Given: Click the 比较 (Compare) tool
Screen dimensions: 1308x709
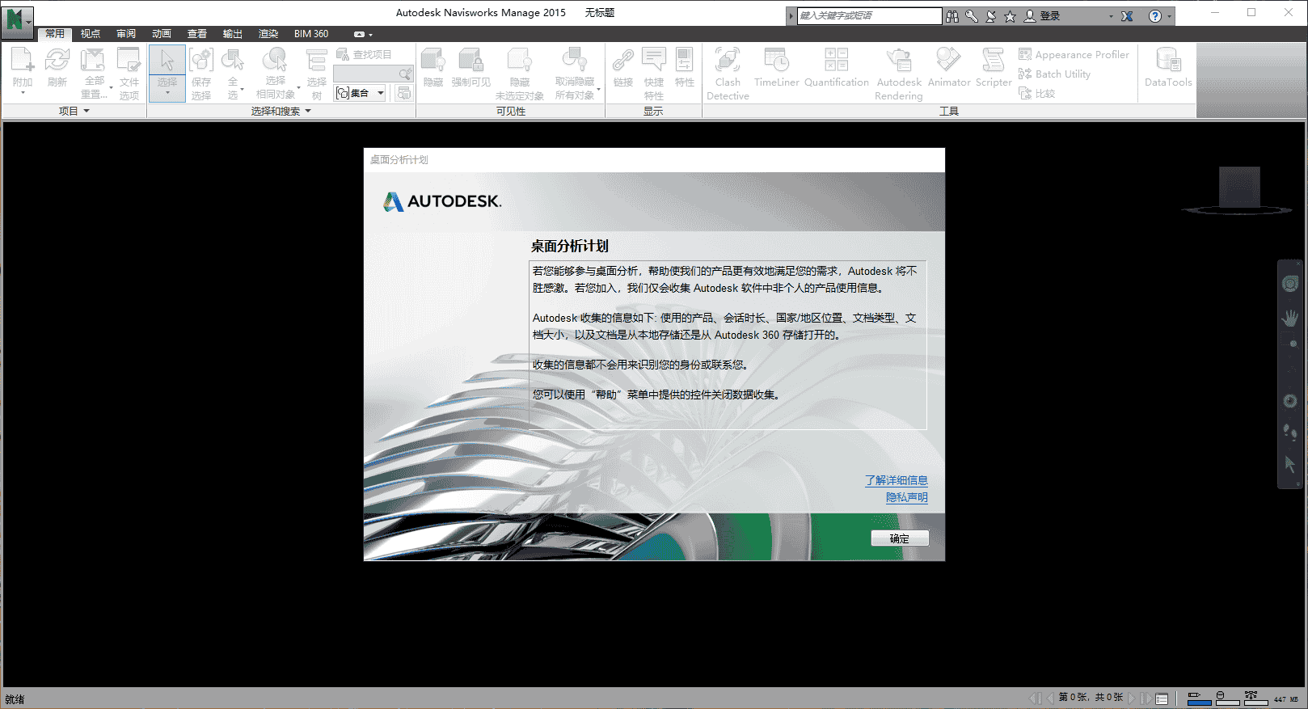Looking at the screenshot, I should click(1037, 93).
